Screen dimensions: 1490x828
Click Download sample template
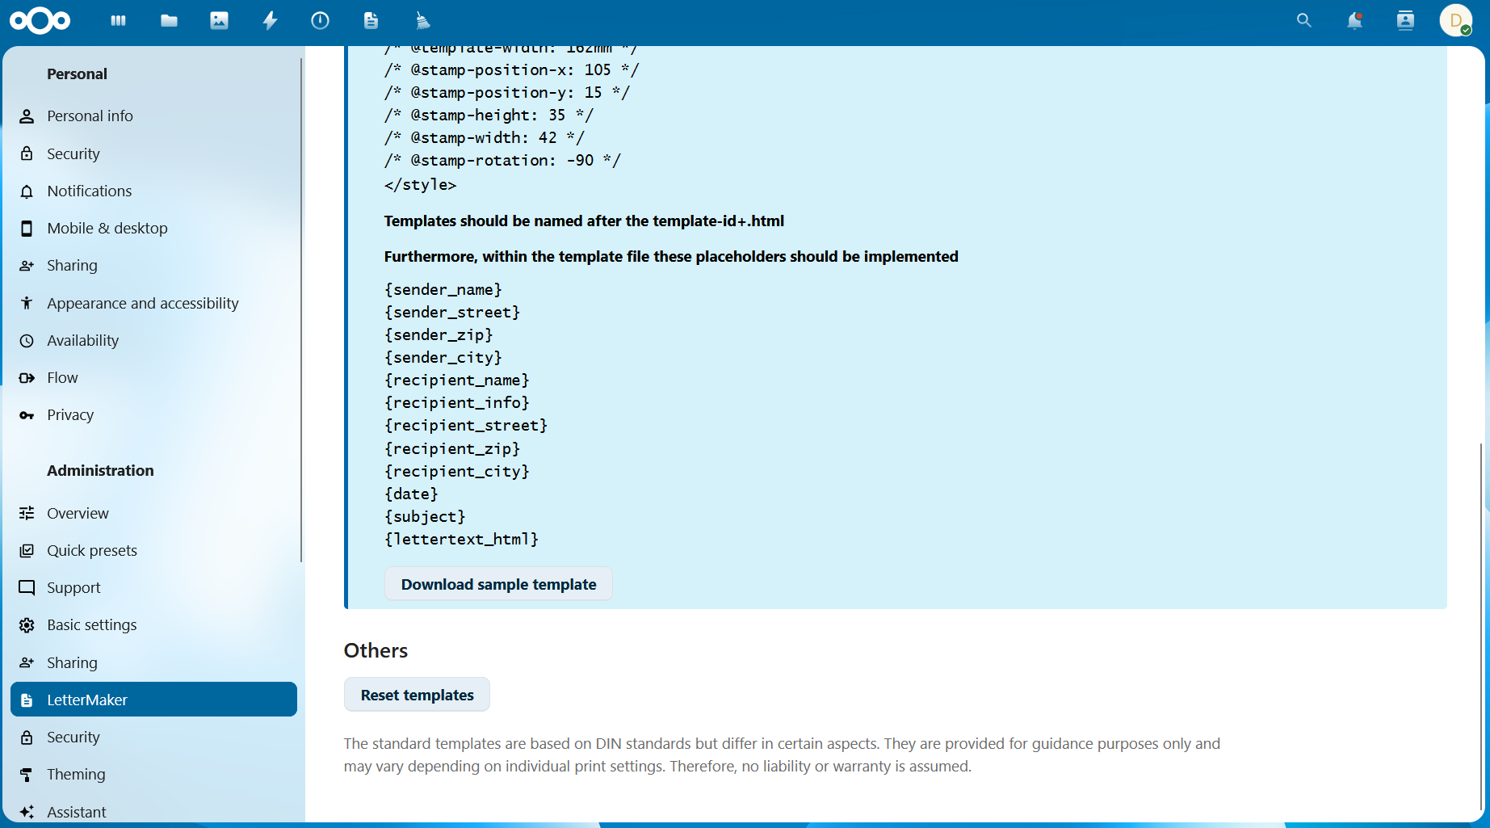[498, 583]
